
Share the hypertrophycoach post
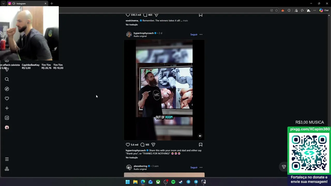point(153,145)
